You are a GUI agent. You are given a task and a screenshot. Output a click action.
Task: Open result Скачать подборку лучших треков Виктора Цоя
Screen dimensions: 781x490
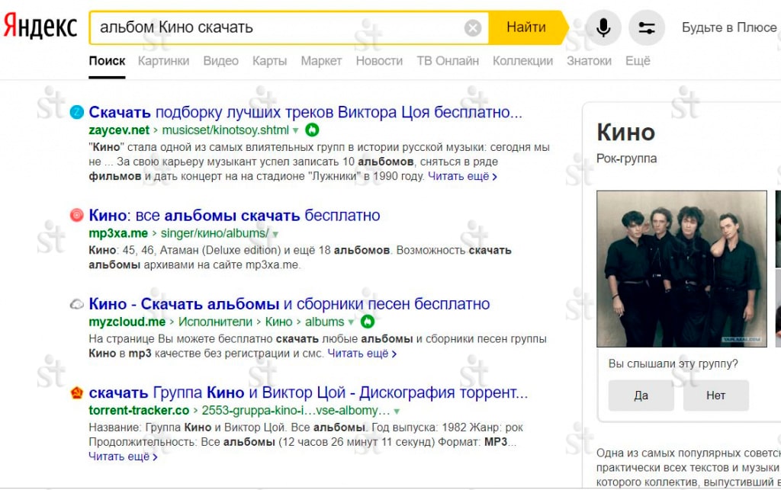(x=305, y=112)
